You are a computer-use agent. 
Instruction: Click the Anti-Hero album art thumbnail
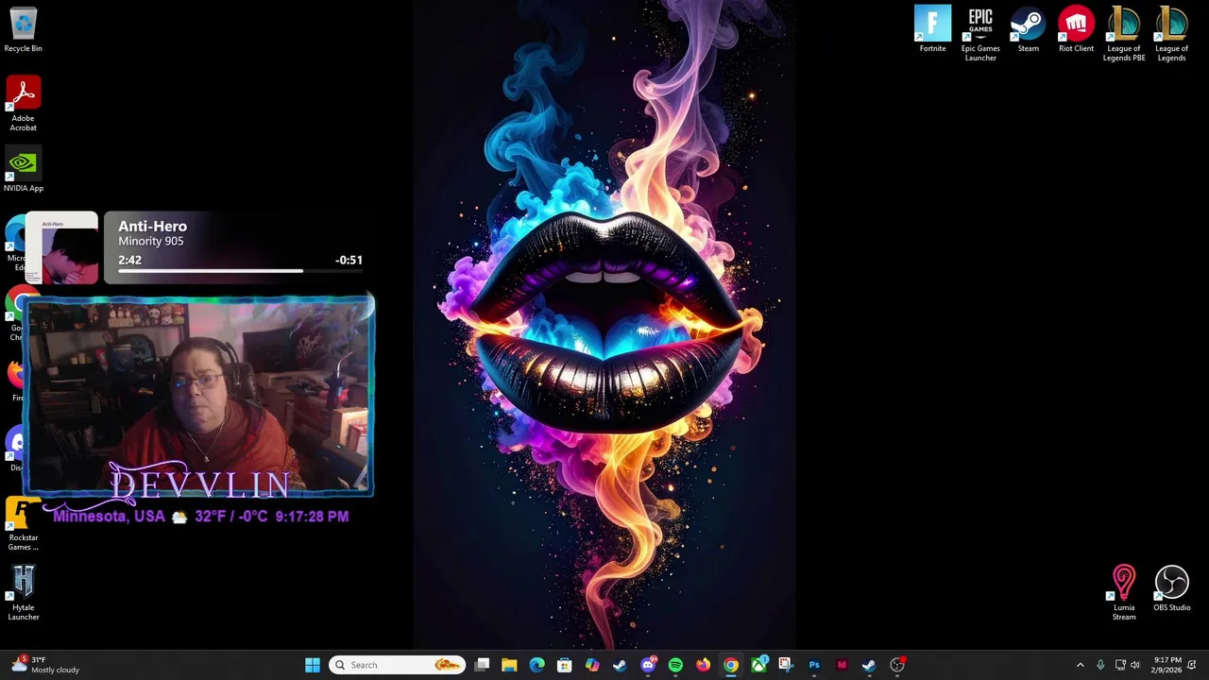[62, 247]
